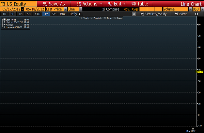Screen dimensions: 204x133
Task: Open the Last Price field dropdown arrow
Action: (x=66, y=9)
